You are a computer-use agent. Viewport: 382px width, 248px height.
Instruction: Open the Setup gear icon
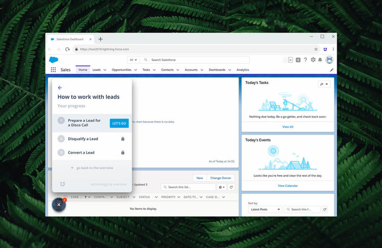(313, 60)
